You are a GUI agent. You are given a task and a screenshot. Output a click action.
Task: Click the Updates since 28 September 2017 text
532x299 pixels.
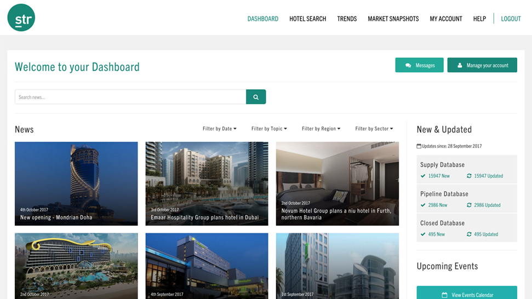pyautogui.click(x=451, y=146)
